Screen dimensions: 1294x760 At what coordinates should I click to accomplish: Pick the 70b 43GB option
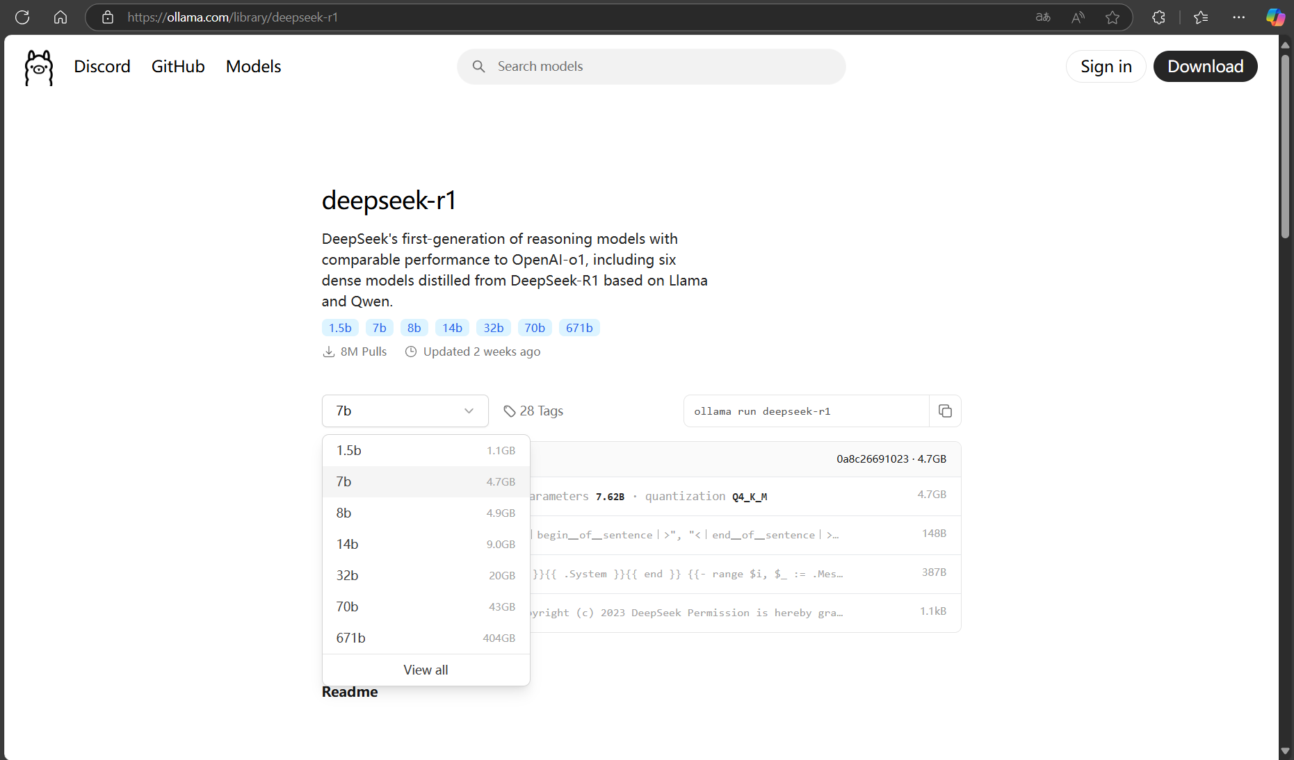tap(426, 607)
